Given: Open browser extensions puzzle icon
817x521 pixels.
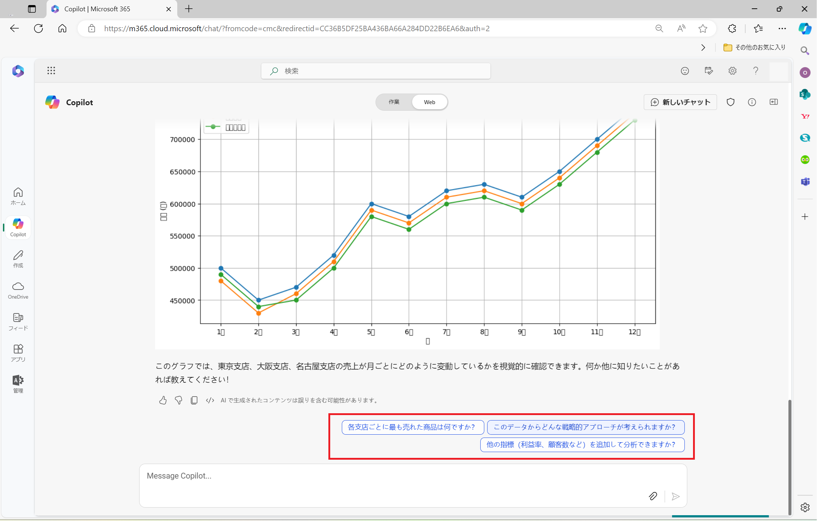Looking at the screenshot, I should 732,28.
